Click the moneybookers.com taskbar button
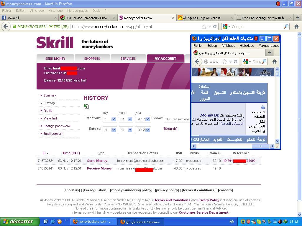 [x=93, y=222]
